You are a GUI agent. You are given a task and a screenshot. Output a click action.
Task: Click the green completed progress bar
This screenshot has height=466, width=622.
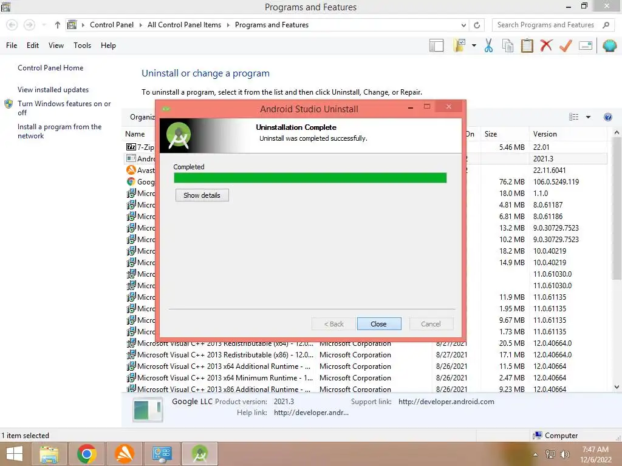310,178
